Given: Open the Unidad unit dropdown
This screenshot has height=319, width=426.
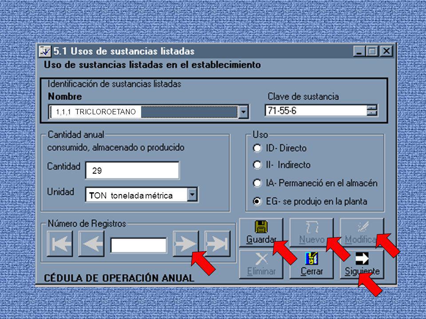Looking at the screenshot, I should point(192,195).
